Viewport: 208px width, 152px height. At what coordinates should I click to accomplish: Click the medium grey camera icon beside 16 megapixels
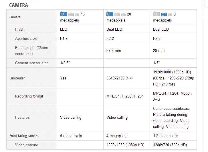tap(71, 14)
